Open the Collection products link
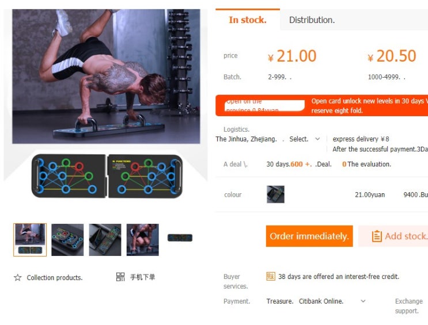The height and width of the screenshot is (325, 428). 55,278
